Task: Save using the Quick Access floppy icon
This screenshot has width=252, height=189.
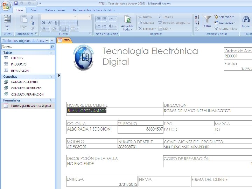Action: tap(16, 3)
